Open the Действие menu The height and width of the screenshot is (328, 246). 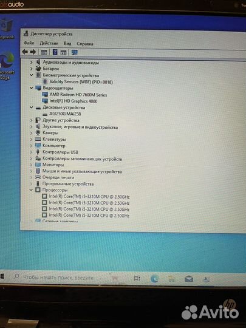tap(49, 43)
